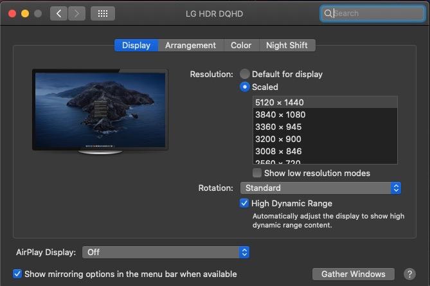Image resolution: width=430 pixels, height=286 pixels.
Task: Choose 3840 × 1080 resolution
Action: pos(325,114)
